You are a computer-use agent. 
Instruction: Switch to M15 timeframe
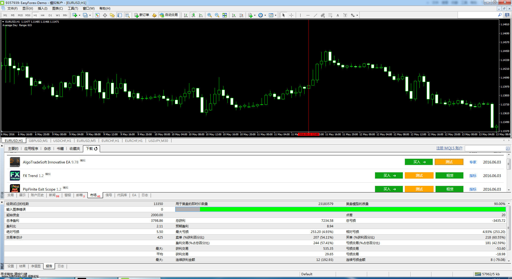[x=20, y=15]
